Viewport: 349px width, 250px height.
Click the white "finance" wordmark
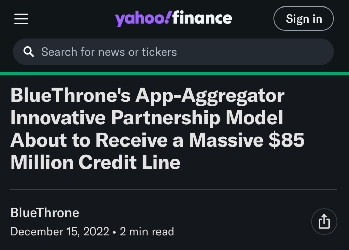click(202, 18)
